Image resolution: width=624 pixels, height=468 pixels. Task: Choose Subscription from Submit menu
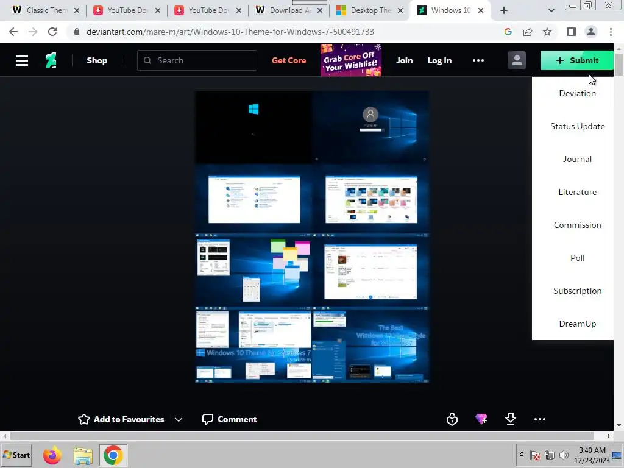click(577, 291)
